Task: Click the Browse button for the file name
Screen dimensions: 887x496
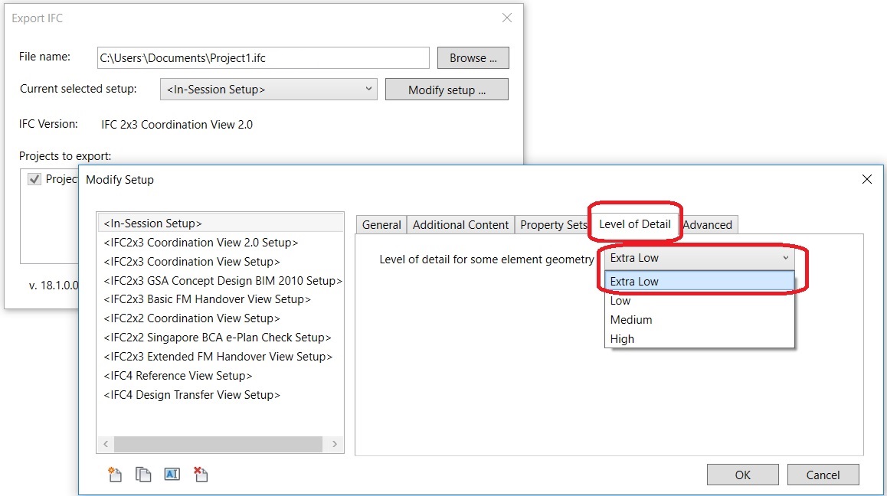Action: tap(473, 57)
